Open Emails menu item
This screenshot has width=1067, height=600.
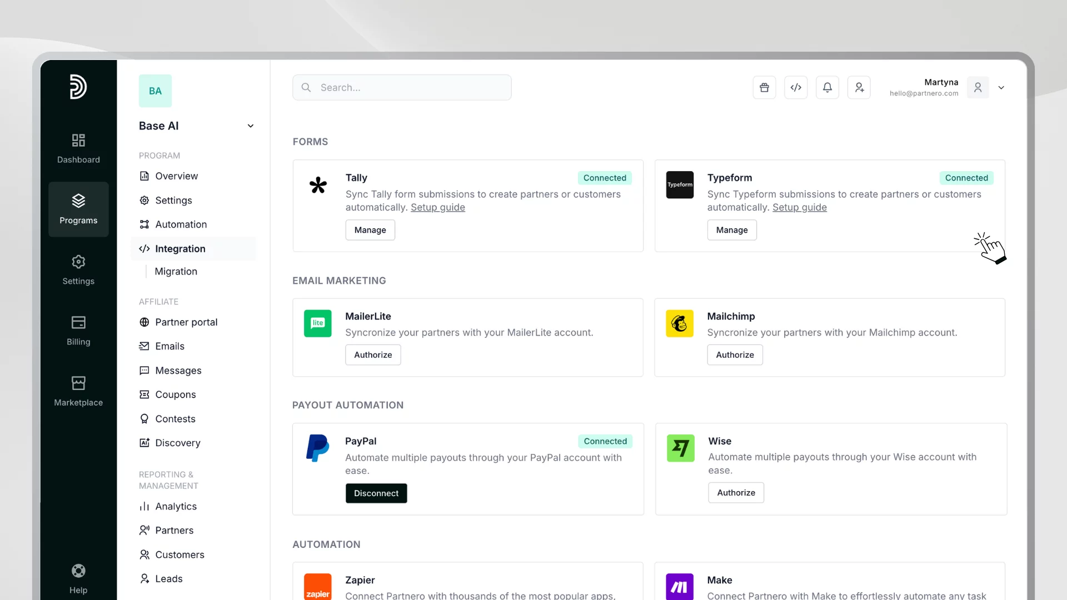pyautogui.click(x=193, y=346)
